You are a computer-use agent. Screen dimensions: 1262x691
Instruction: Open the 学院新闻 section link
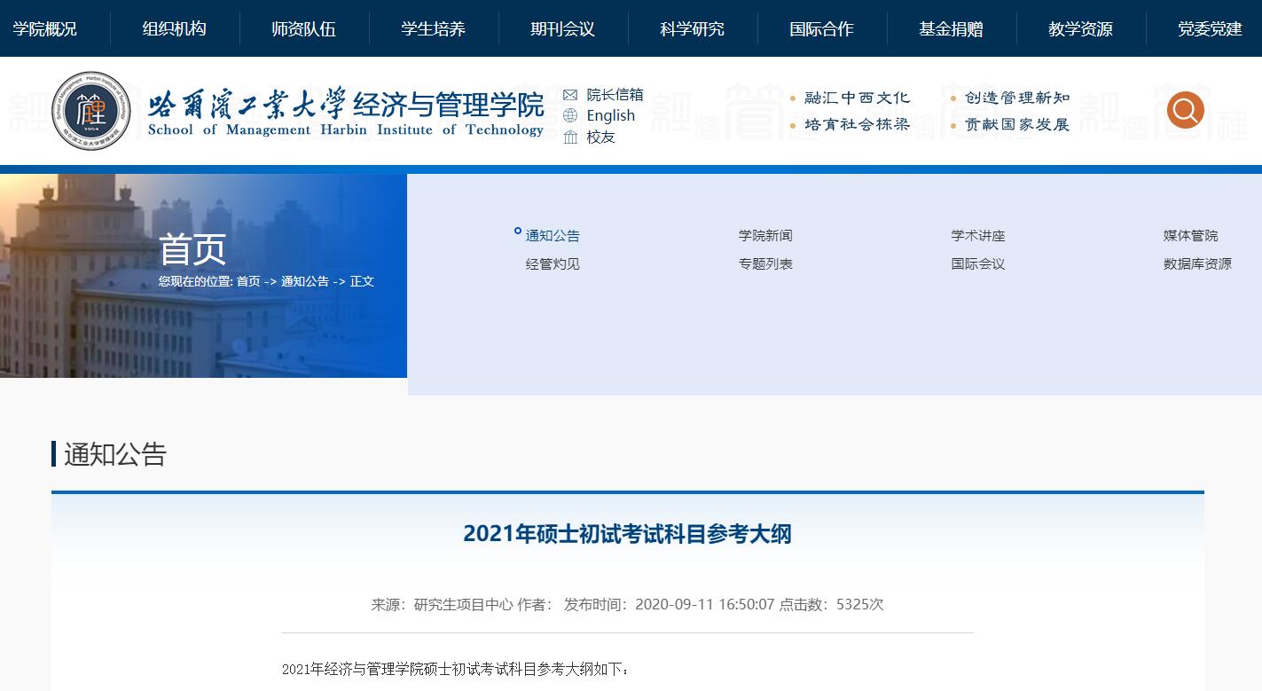click(765, 236)
